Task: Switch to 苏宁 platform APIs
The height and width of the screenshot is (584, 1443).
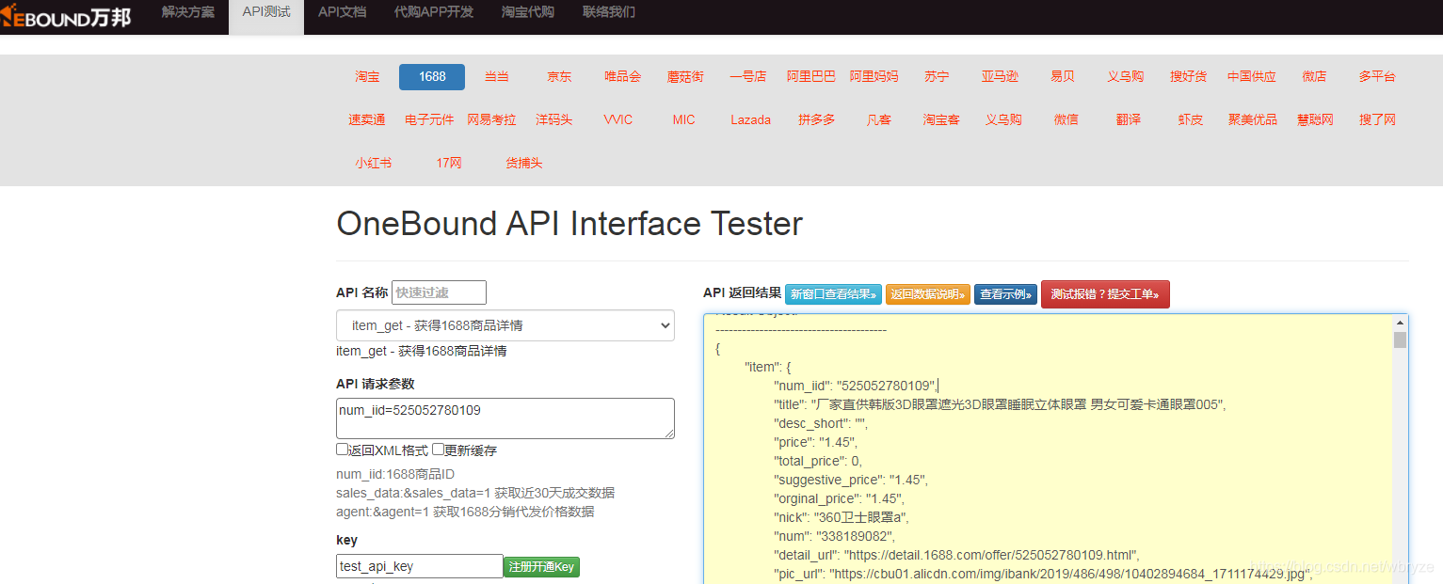Action: (937, 77)
